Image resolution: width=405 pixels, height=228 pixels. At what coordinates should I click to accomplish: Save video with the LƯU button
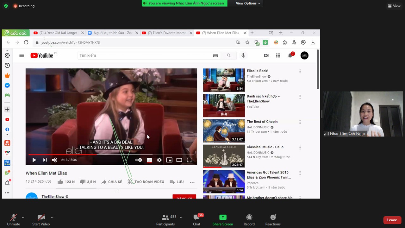click(177, 182)
